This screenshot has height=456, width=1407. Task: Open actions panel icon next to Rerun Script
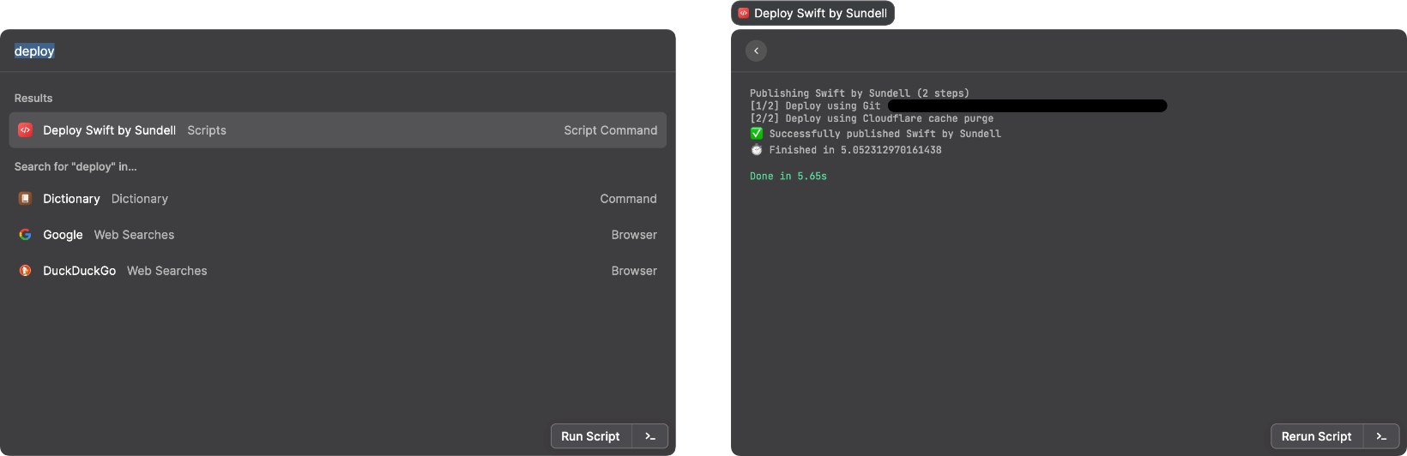[x=1381, y=436]
